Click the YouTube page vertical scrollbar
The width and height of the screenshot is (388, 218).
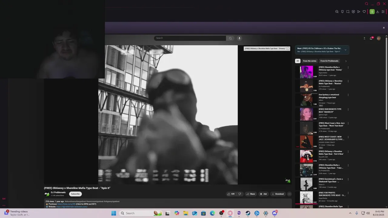tap(386, 83)
